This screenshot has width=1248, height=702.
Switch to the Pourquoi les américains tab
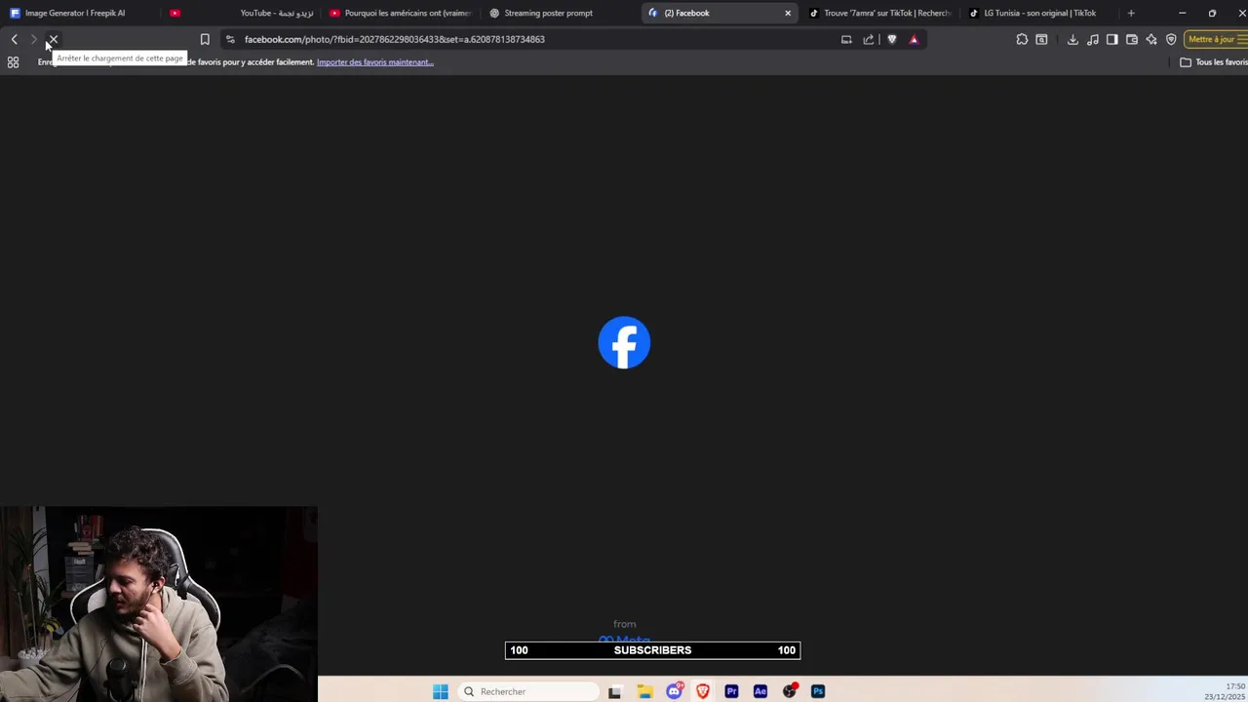pos(400,13)
